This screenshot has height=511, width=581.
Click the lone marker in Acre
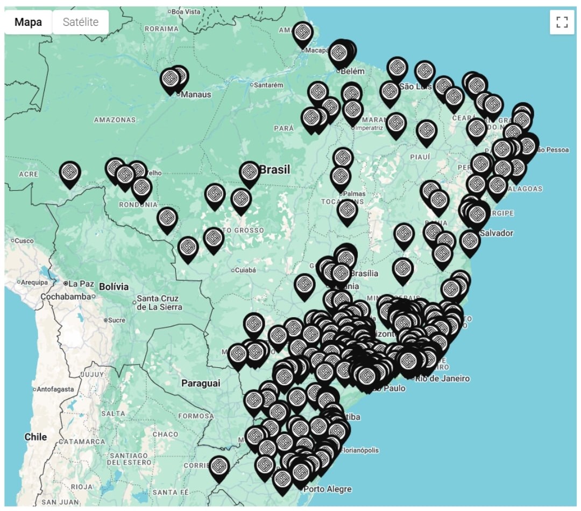tap(69, 173)
